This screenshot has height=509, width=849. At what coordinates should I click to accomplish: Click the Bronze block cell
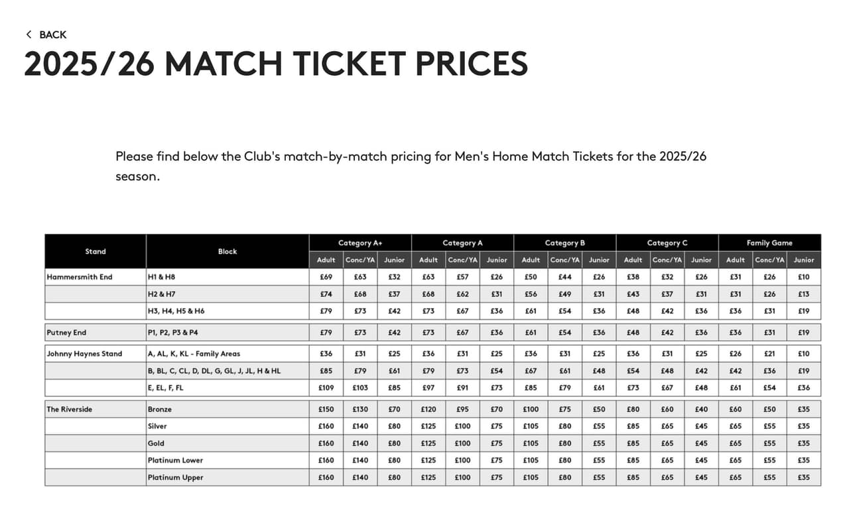(x=160, y=409)
